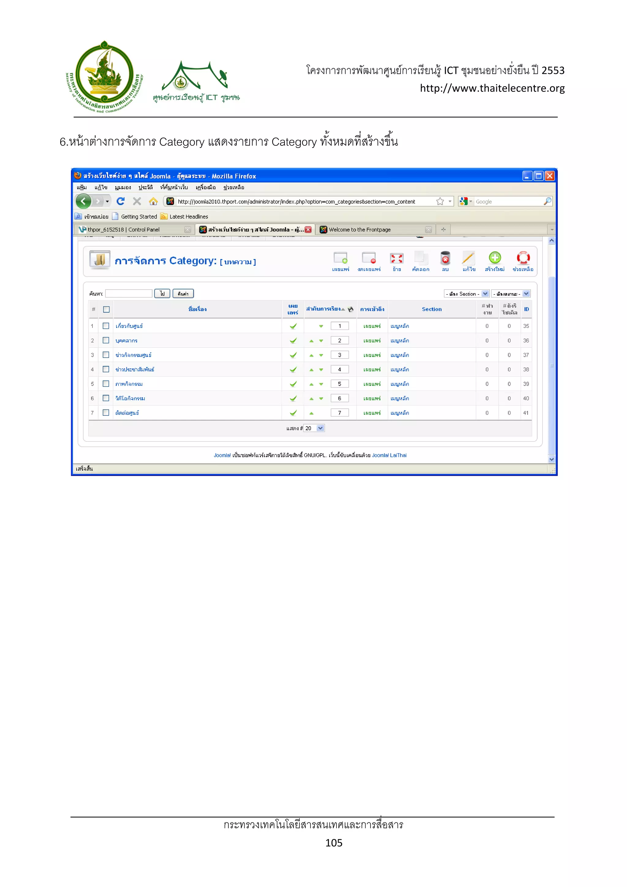
Task: Check the select-all checkbox in table header
Action: coord(106,309)
